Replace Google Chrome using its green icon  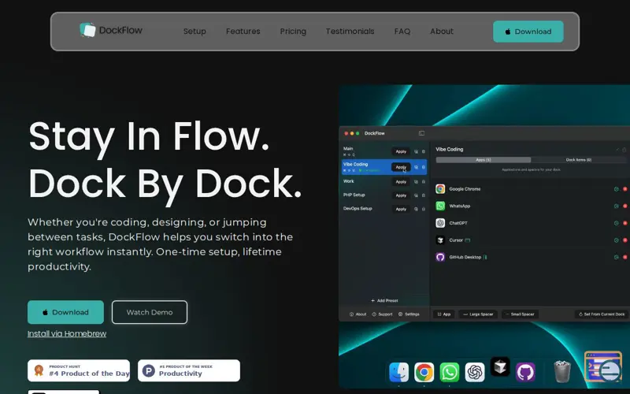pos(616,189)
